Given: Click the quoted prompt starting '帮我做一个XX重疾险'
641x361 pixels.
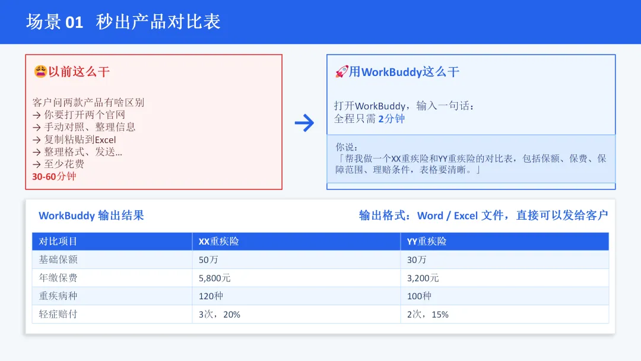Looking at the screenshot, I should [x=471, y=164].
